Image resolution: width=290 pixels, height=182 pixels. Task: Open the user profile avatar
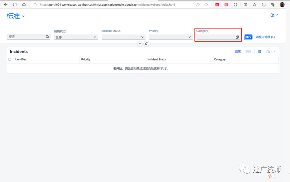282,5
